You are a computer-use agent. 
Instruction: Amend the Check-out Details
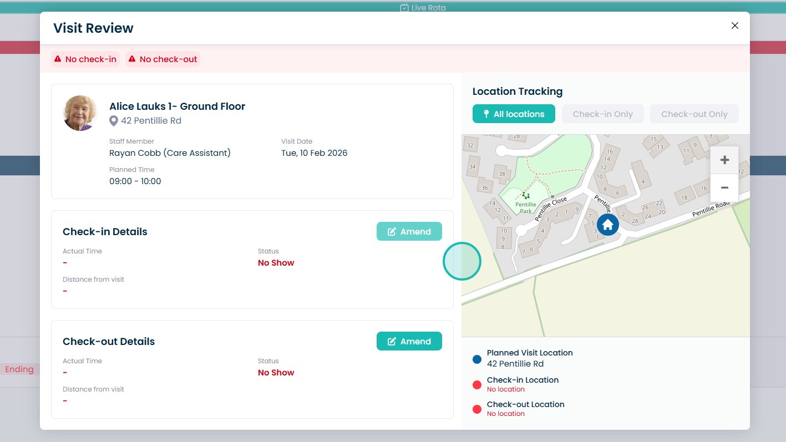(409, 341)
